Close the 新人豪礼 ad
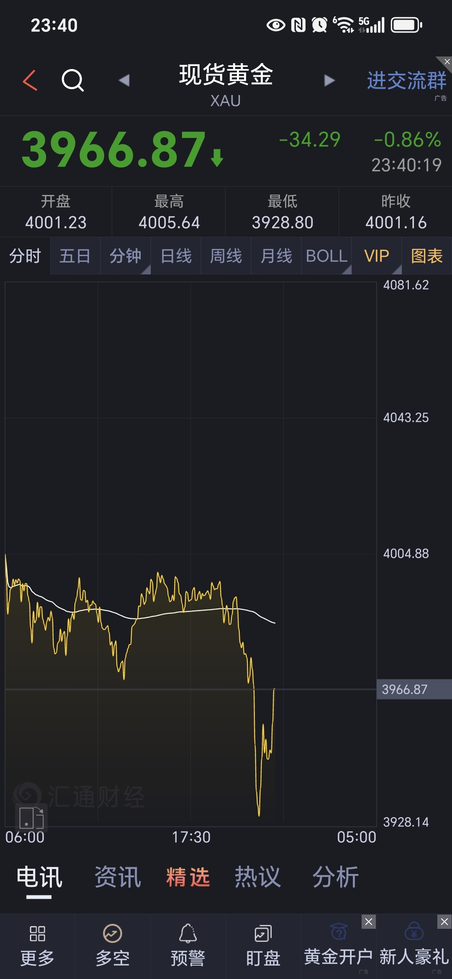The width and height of the screenshot is (452, 979). [x=444, y=922]
